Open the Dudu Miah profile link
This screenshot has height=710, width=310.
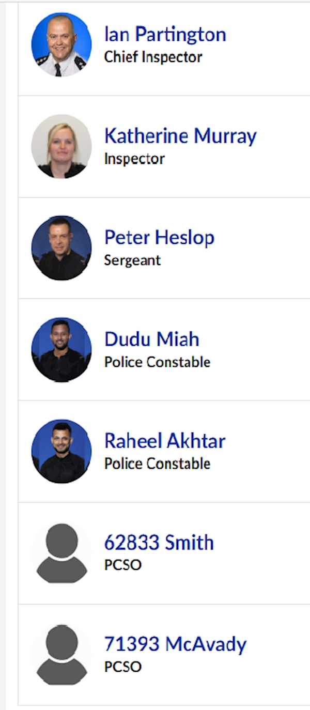[151, 339]
